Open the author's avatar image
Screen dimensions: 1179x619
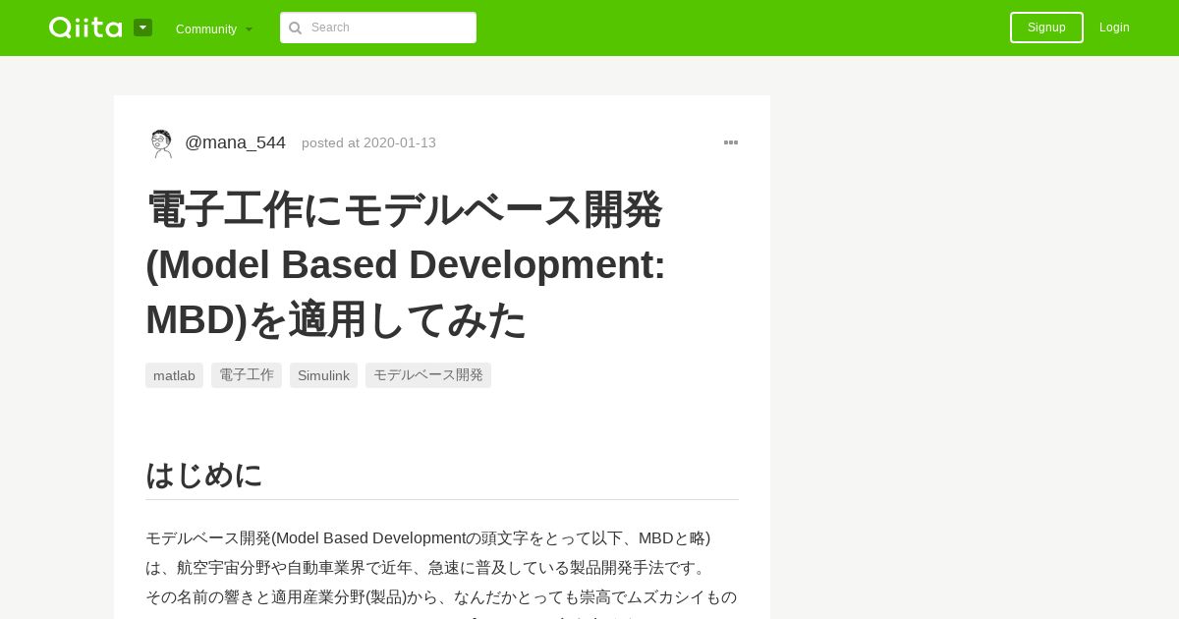click(x=161, y=143)
